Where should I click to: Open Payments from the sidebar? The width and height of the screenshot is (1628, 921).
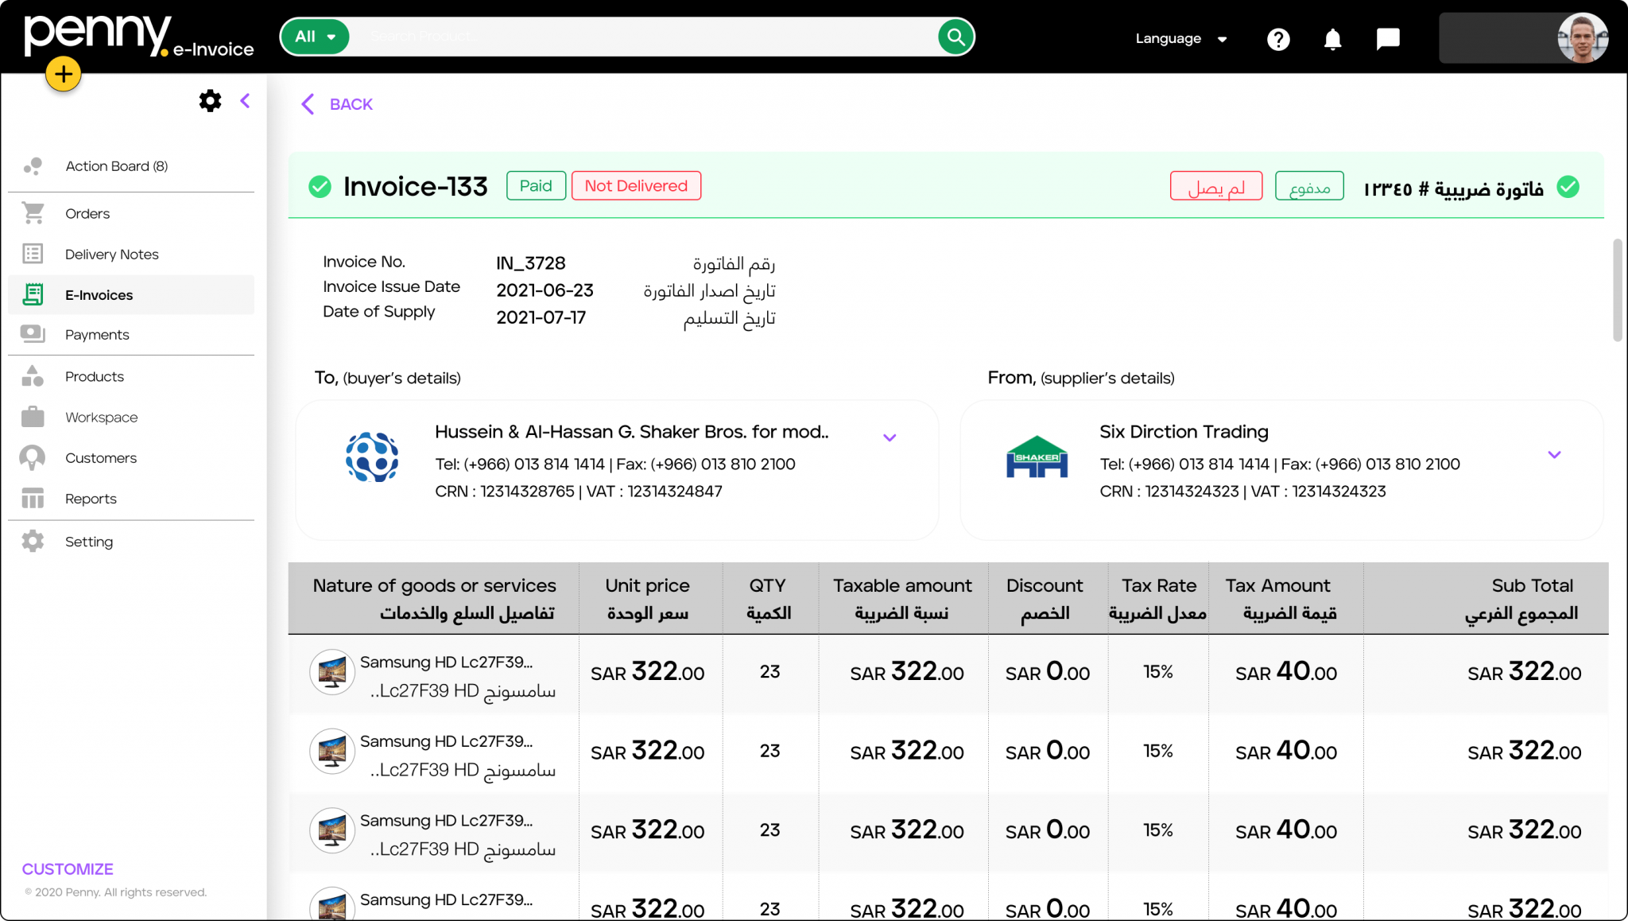[97, 334]
